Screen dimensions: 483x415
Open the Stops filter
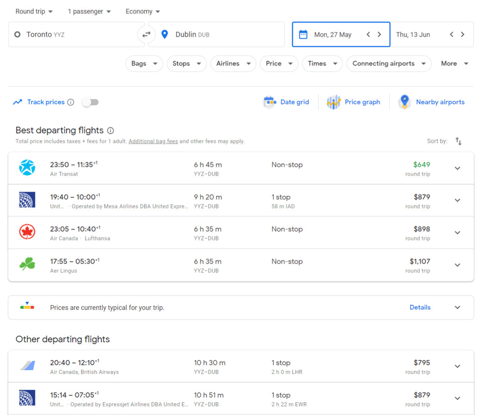(186, 64)
